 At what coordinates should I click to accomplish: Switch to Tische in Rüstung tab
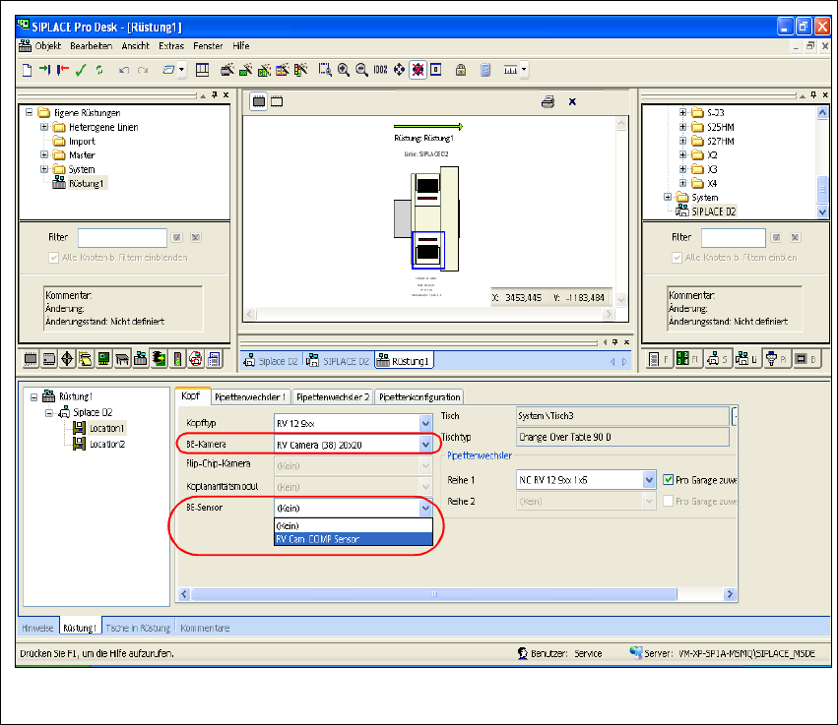pyautogui.click(x=138, y=629)
